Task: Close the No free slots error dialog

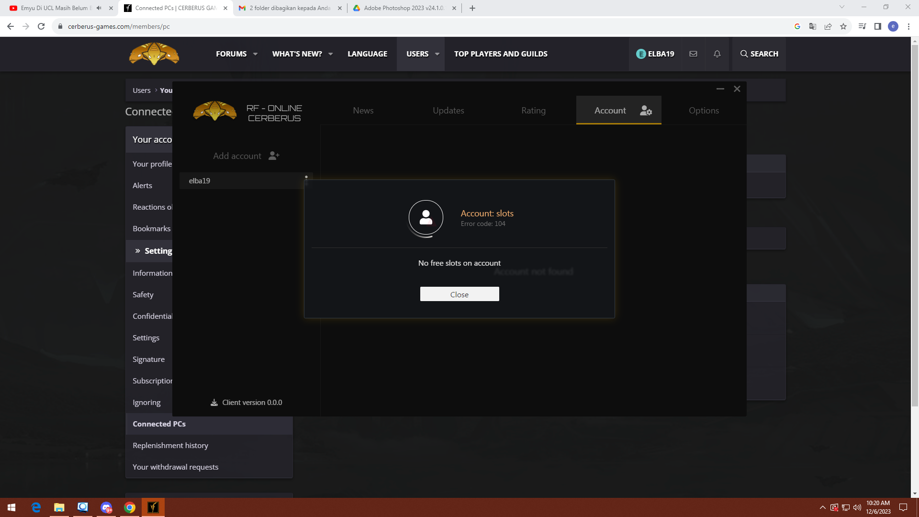Action: coord(459,294)
